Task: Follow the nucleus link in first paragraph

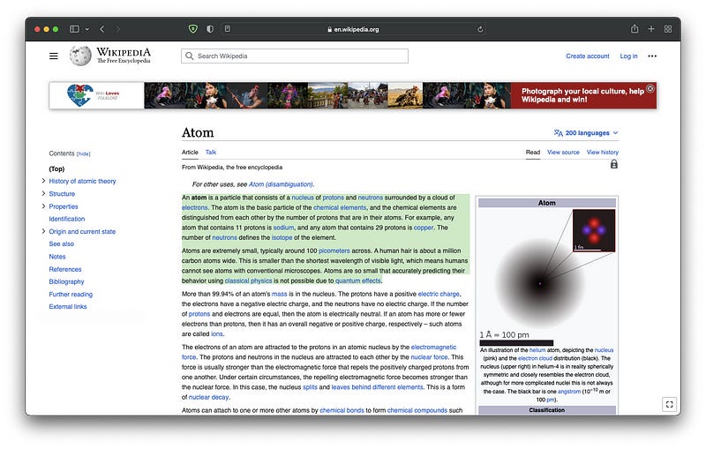Action: [303, 198]
